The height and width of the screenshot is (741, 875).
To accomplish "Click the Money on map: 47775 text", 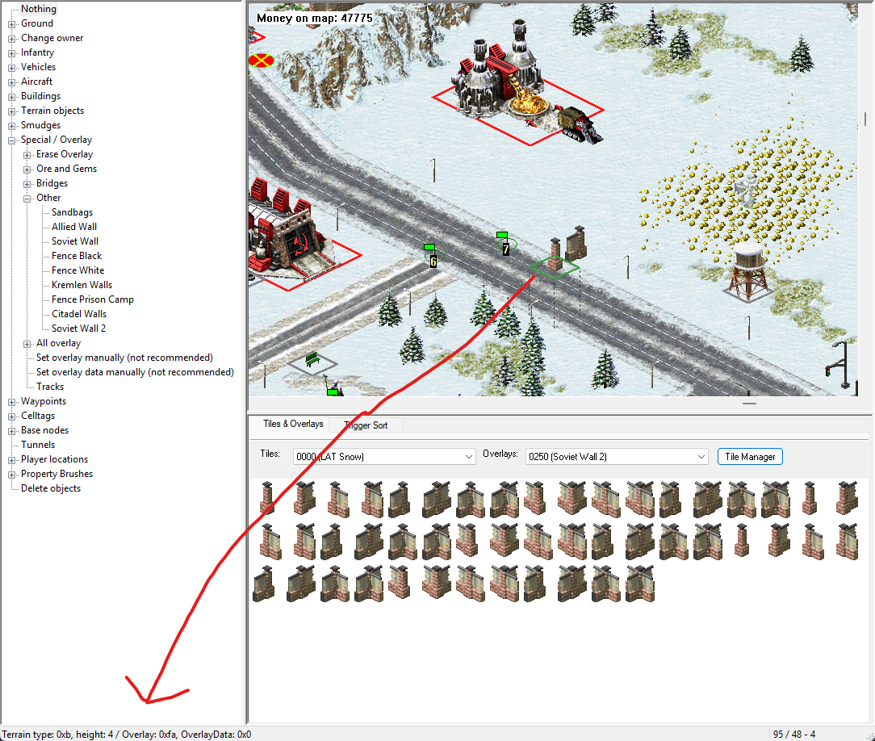I will click(314, 18).
